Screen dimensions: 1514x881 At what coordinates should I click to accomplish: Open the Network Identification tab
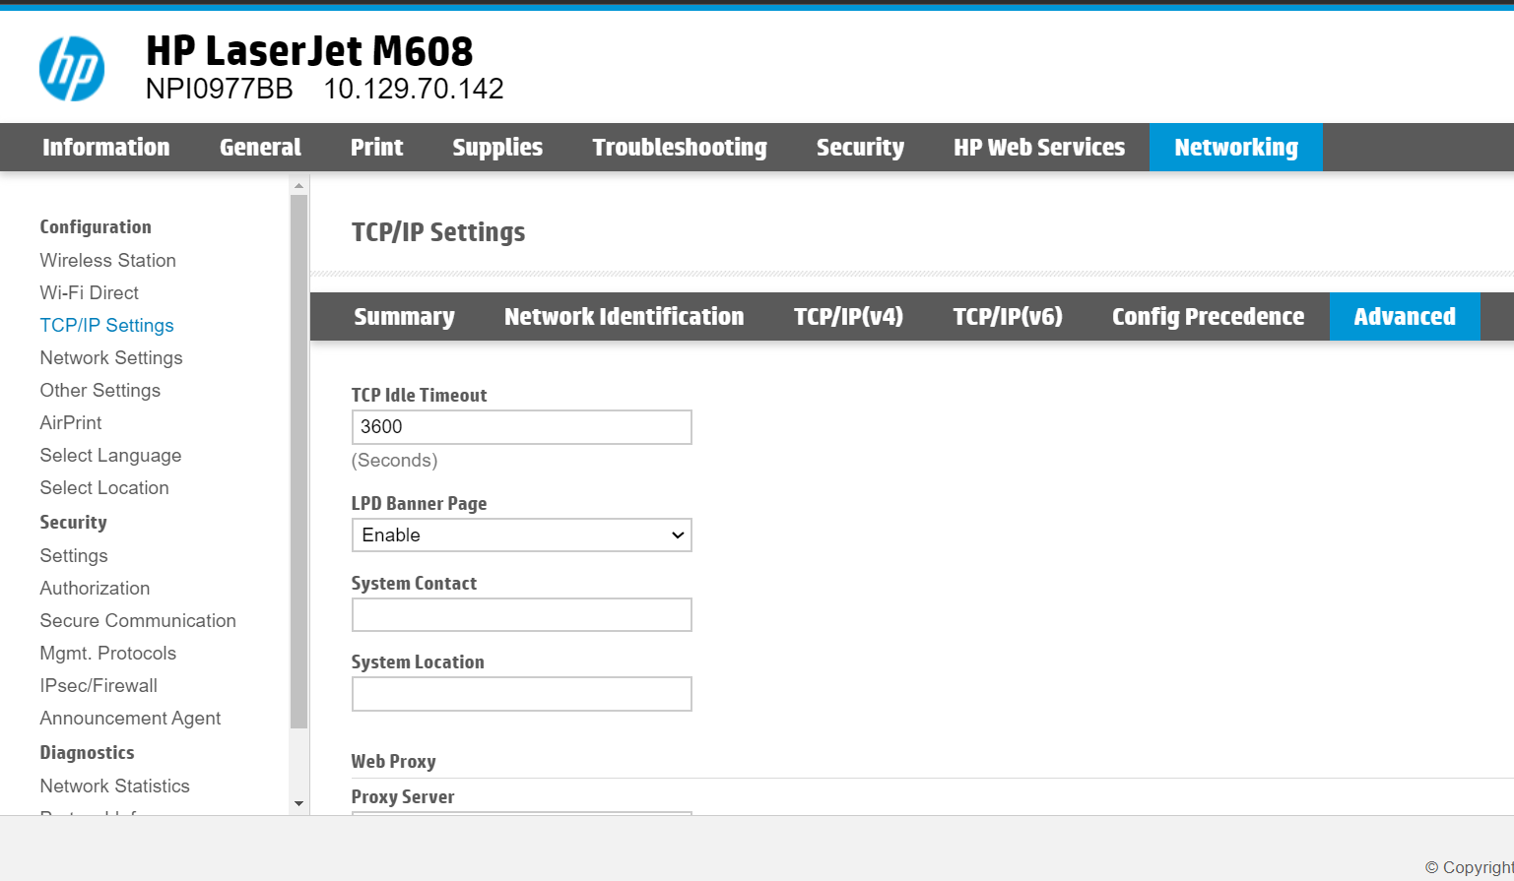click(624, 316)
